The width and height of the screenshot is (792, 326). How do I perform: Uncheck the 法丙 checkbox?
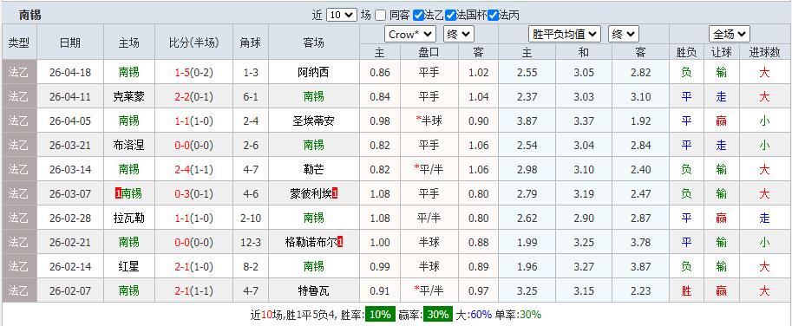[x=493, y=15]
